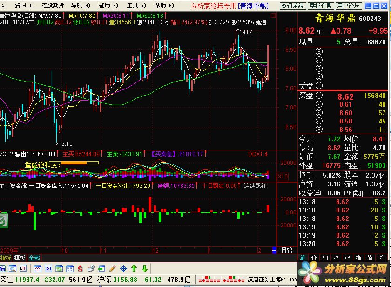Click the 资讯系统 button
This screenshot has width=391, height=287.
pos(292,6)
